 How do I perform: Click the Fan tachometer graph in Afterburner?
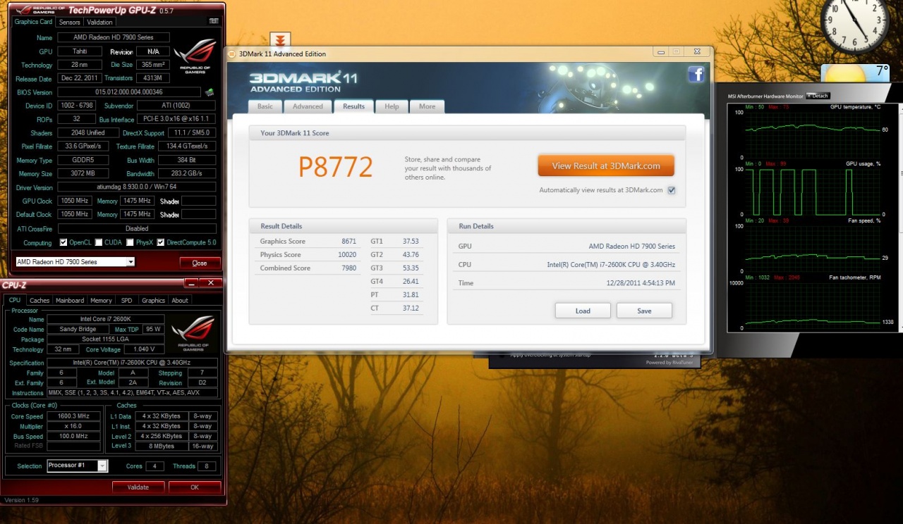point(813,306)
